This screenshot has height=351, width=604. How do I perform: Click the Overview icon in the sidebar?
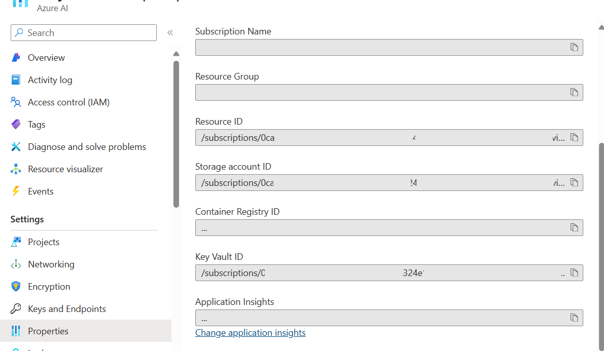point(17,57)
